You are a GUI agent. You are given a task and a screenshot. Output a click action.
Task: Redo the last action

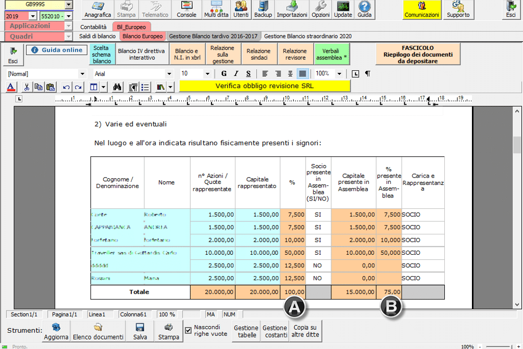[78, 87]
